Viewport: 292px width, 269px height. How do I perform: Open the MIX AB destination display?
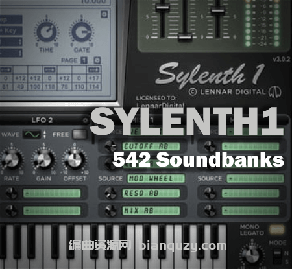151,211
